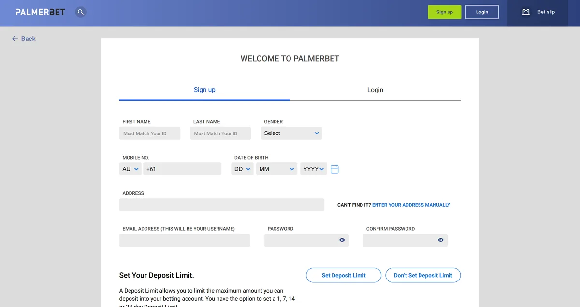Show password in Confirm Password field
The height and width of the screenshot is (307, 580).
point(441,240)
